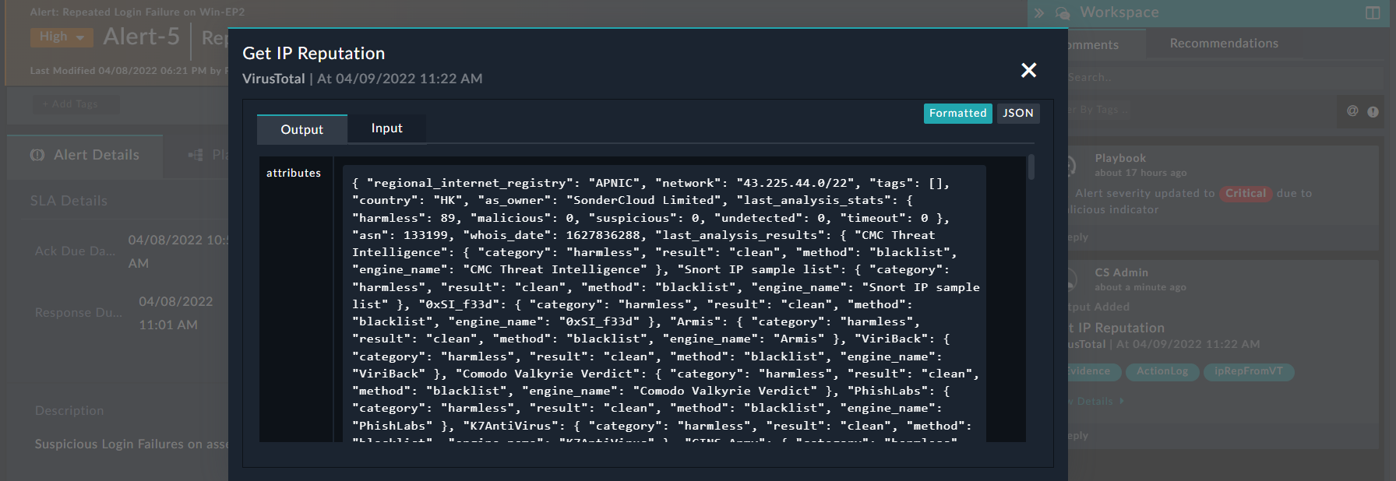The image size is (1396, 481).
Task: Click the ipRepFromVT tag
Action: click(x=1248, y=371)
